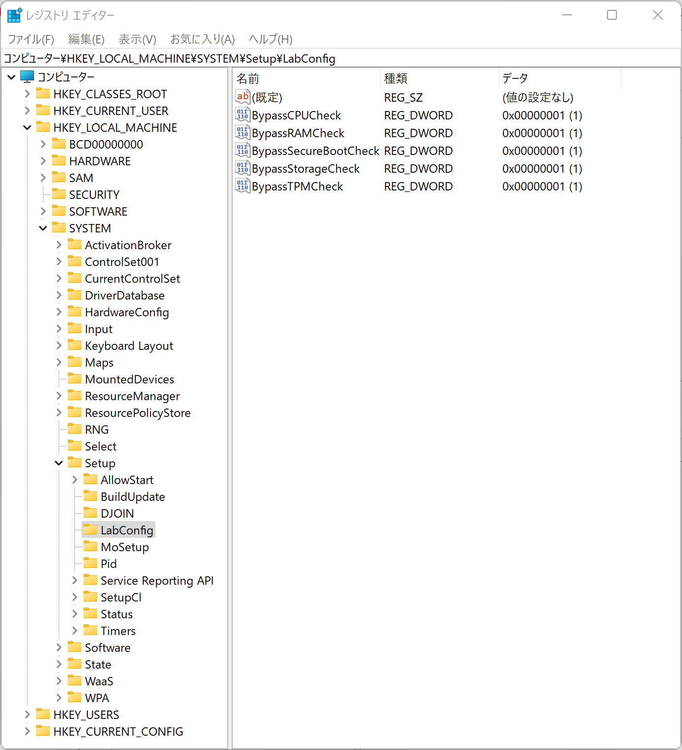Click the BypassCPUCheck DWORD icon
682x750 pixels.
tap(242, 115)
